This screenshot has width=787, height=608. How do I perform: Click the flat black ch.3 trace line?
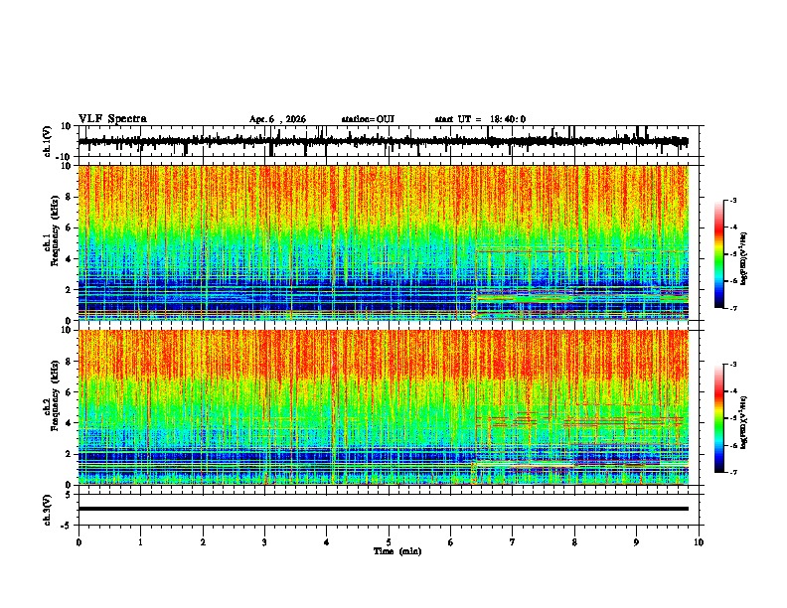tap(383, 509)
